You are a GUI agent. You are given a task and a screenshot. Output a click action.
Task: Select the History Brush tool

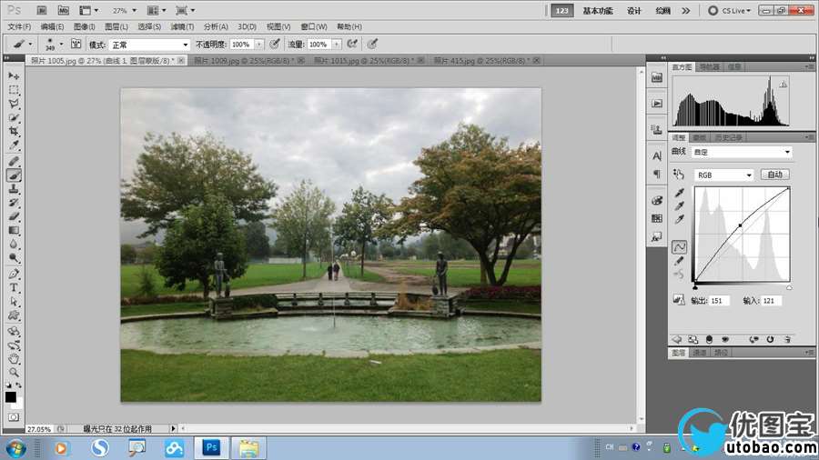(x=14, y=203)
